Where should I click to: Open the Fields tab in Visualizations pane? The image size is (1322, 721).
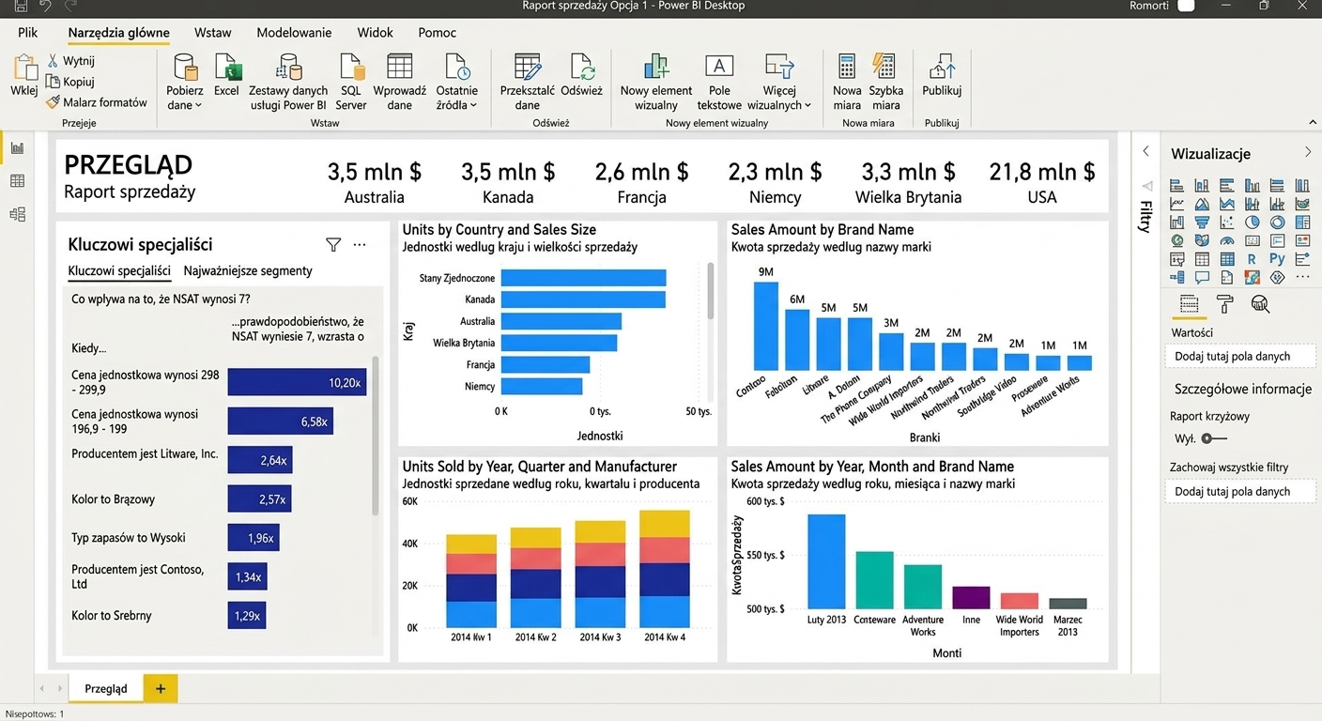[1189, 304]
